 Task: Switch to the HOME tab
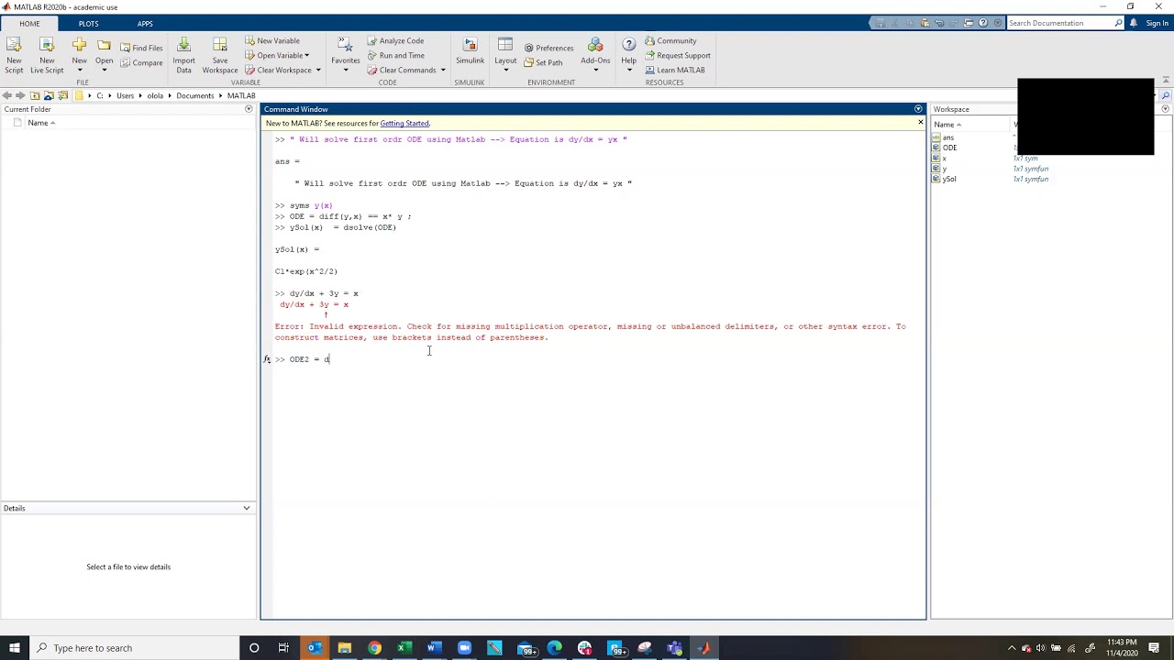click(29, 23)
